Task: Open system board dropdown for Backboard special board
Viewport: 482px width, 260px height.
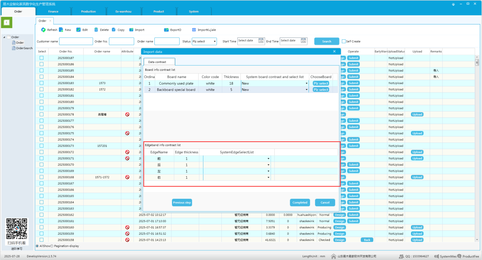Action: click(307, 90)
